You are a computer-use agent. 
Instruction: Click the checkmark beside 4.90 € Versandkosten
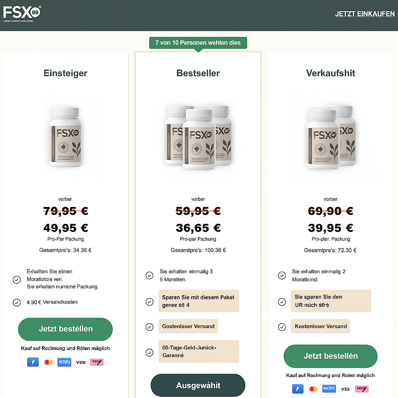click(x=17, y=302)
